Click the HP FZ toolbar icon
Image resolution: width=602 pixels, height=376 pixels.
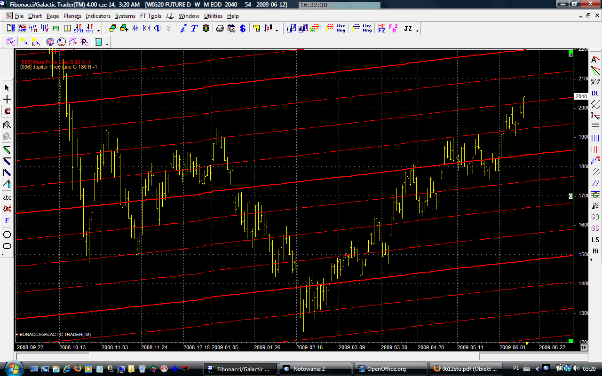pos(381,28)
